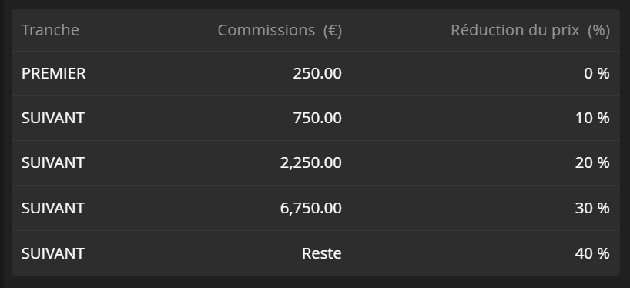Click the 250.00 commission value
The height and width of the screenshot is (288, 630).
click(x=317, y=73)
